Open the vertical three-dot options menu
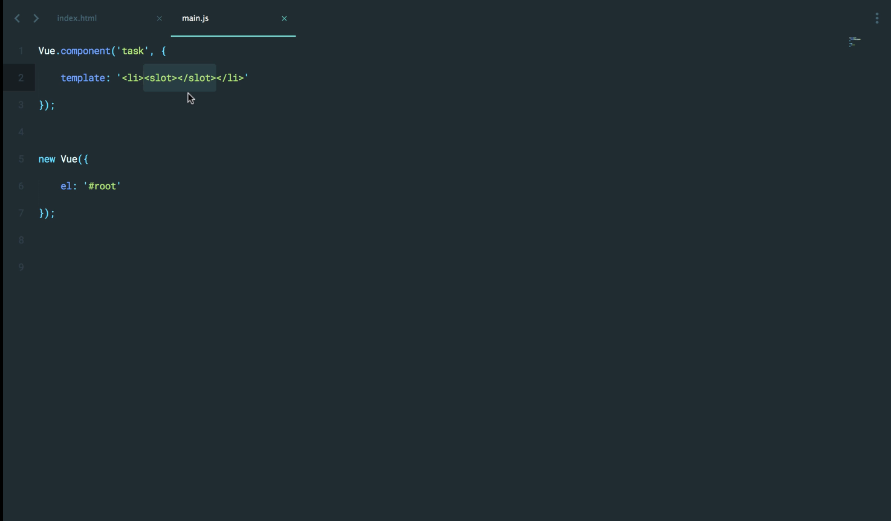The width and height of the screenshot is (891, 521). (876, 18)
